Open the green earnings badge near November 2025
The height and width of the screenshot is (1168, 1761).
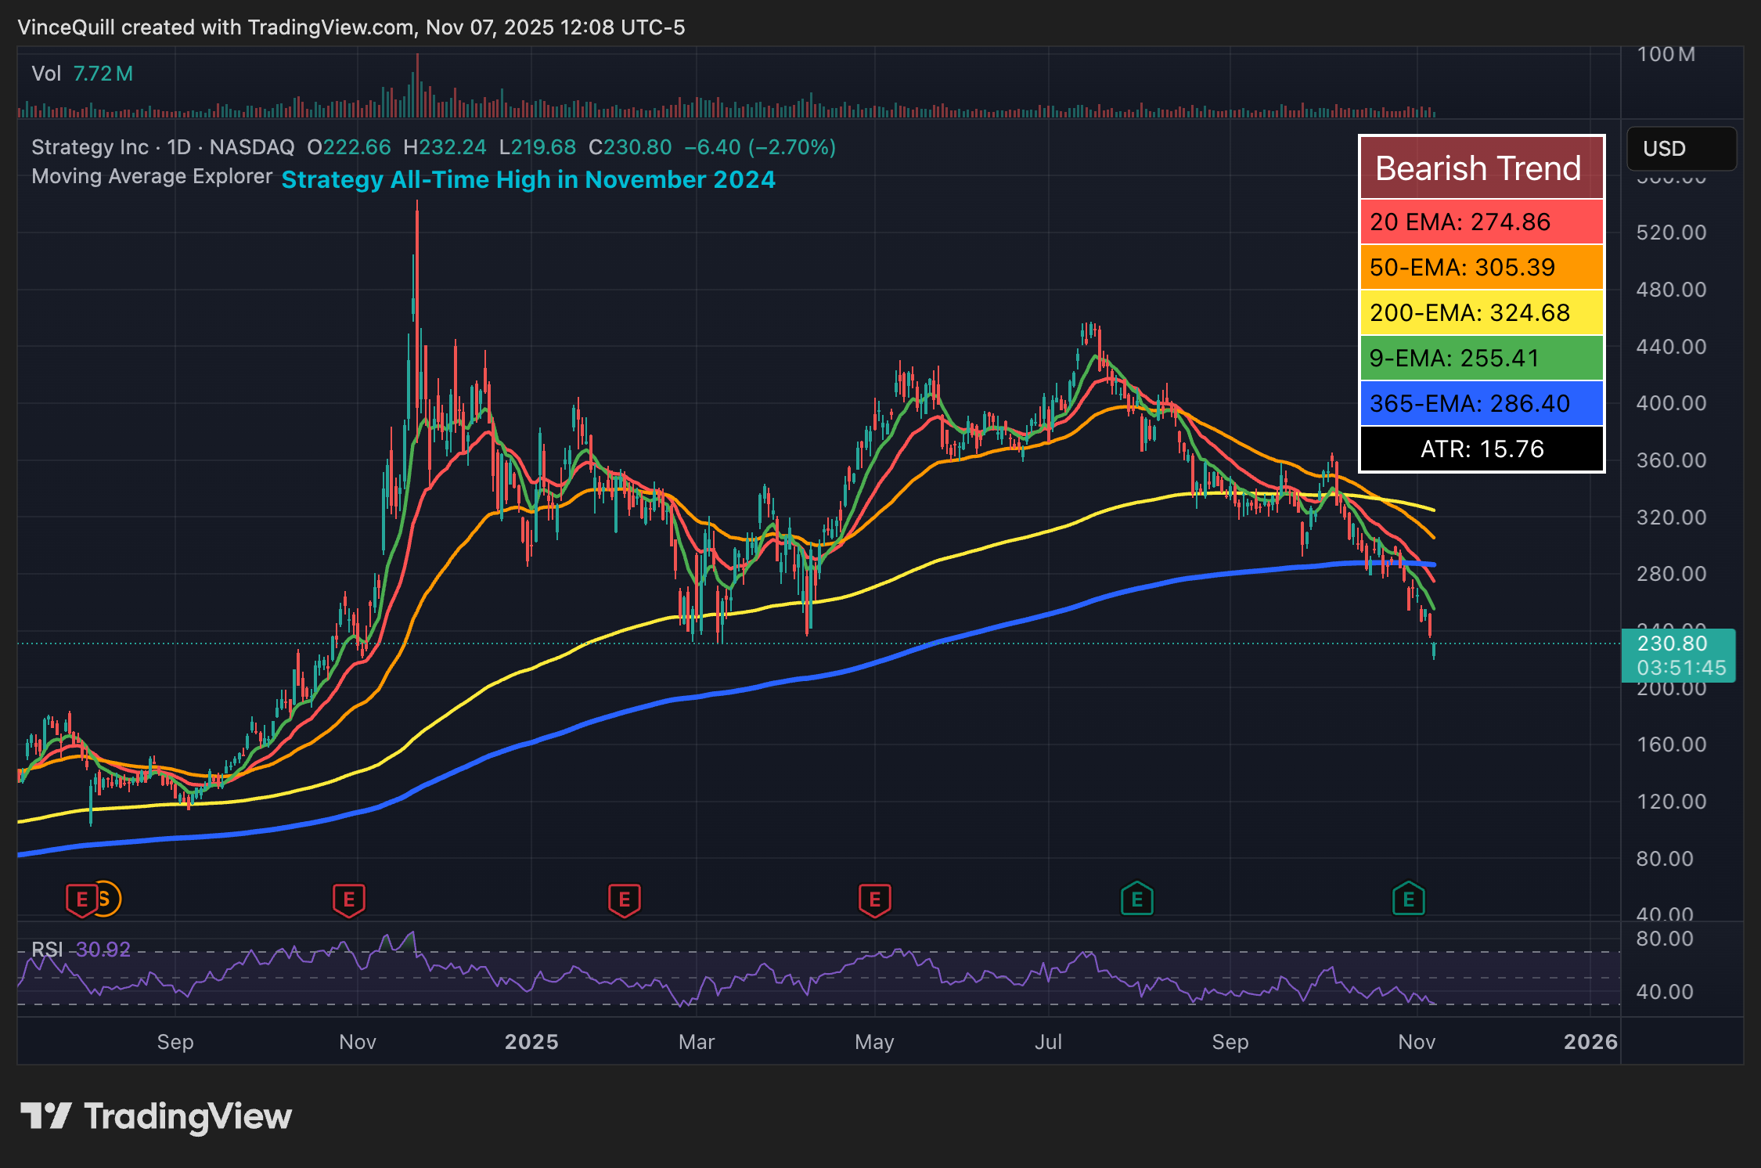(x=1408, y=899)
